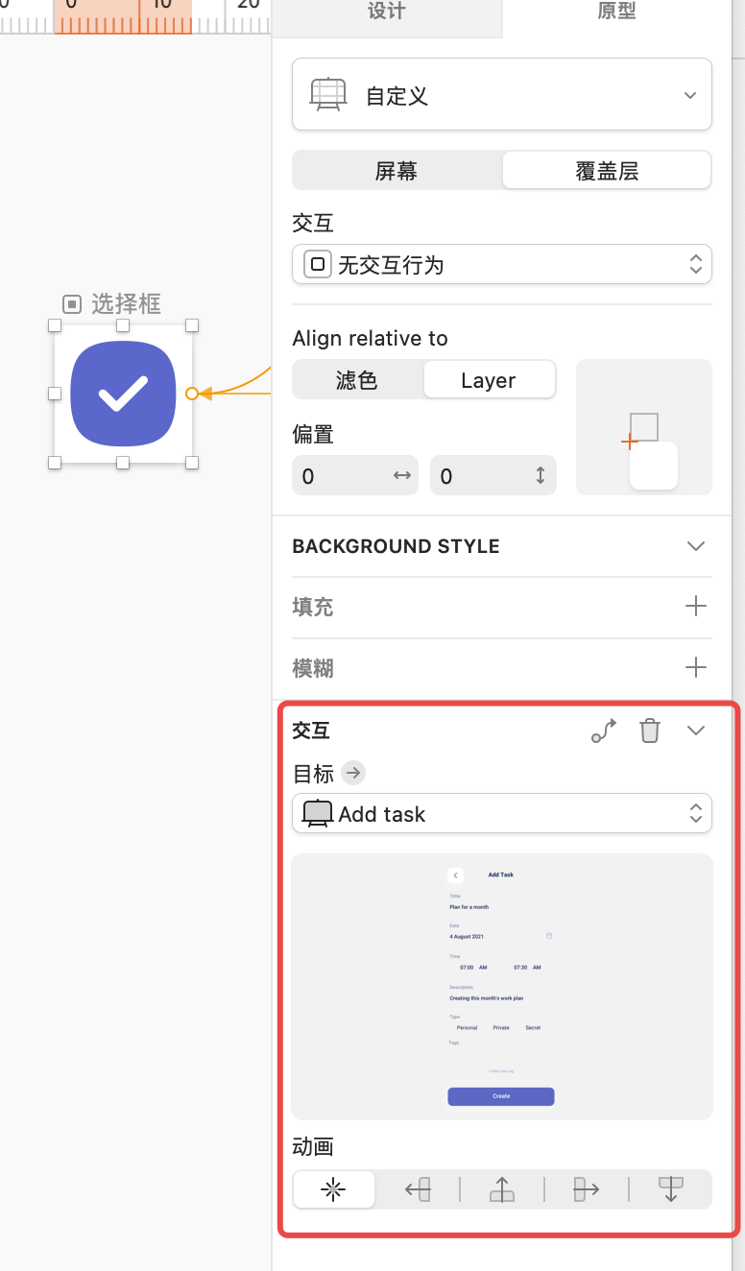Viewport: 745px width, 1271px height.
Task: Select the slide-from-top animation icon
Action: [x=670, y=1190]
